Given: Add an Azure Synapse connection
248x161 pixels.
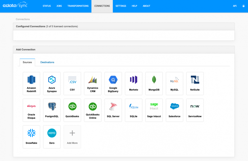Looking at the screenshot, I should 52,83.
